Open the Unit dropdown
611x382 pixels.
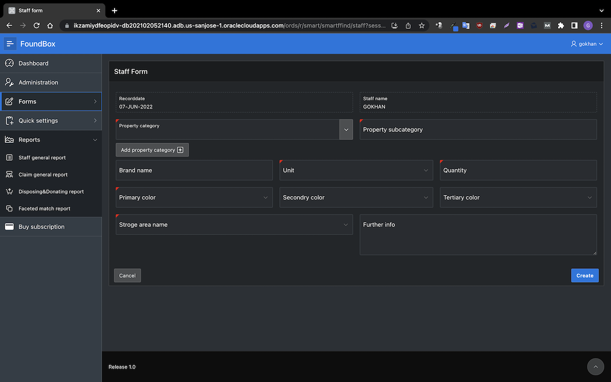point(356,170)
